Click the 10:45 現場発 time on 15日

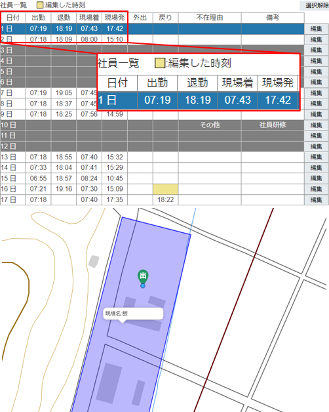click(115, 178)
